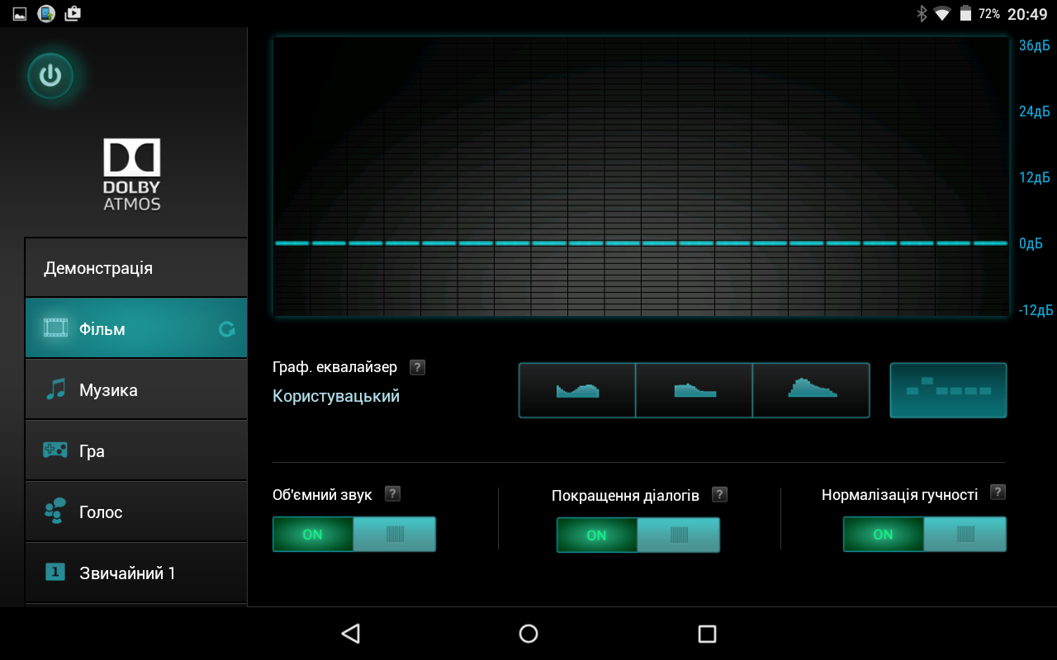This screenshot has width=1057, height=660.
Task: Switch to the Музика profile
Action: click(136, 389)
